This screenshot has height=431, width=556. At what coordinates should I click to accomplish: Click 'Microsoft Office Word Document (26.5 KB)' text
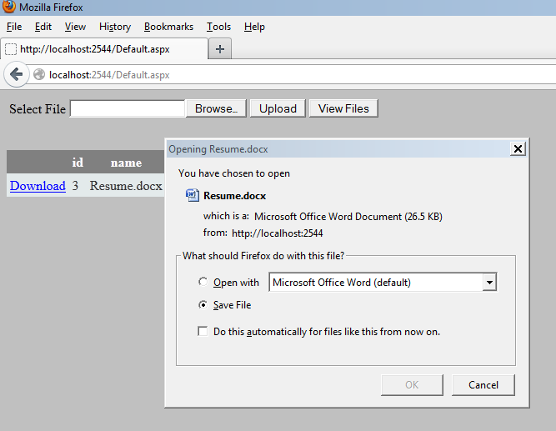[348, 217]
